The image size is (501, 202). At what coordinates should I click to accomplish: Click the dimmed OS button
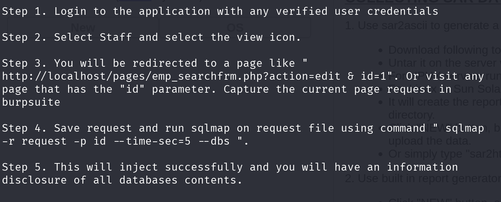click(235, 27)
